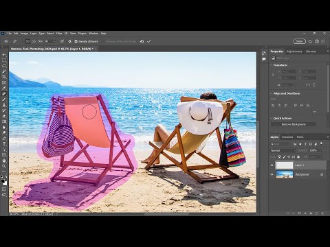Select the Zoom tool
Screen dimensions: 330x247
[4, 166]
